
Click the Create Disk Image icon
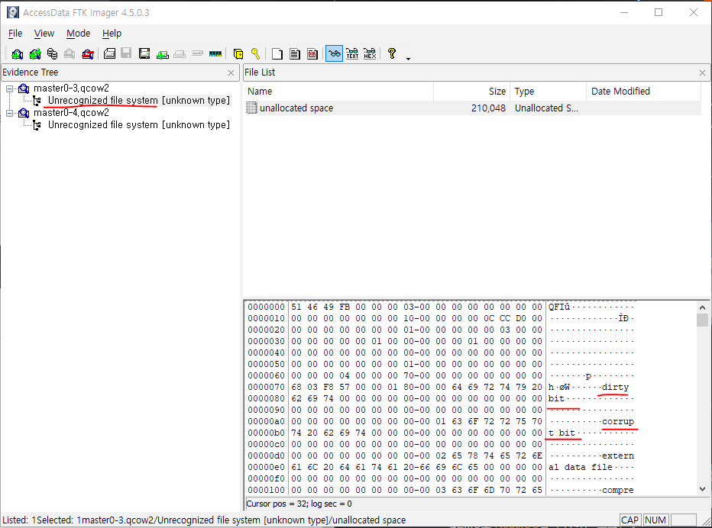pos(109,54)
